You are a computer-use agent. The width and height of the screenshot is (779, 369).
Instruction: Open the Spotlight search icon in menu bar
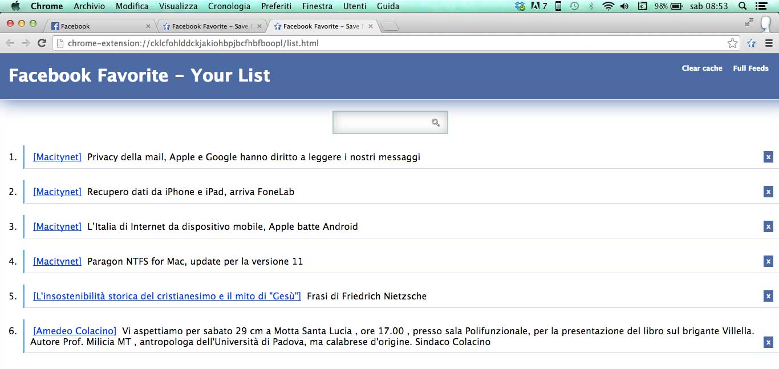point(743,6)
